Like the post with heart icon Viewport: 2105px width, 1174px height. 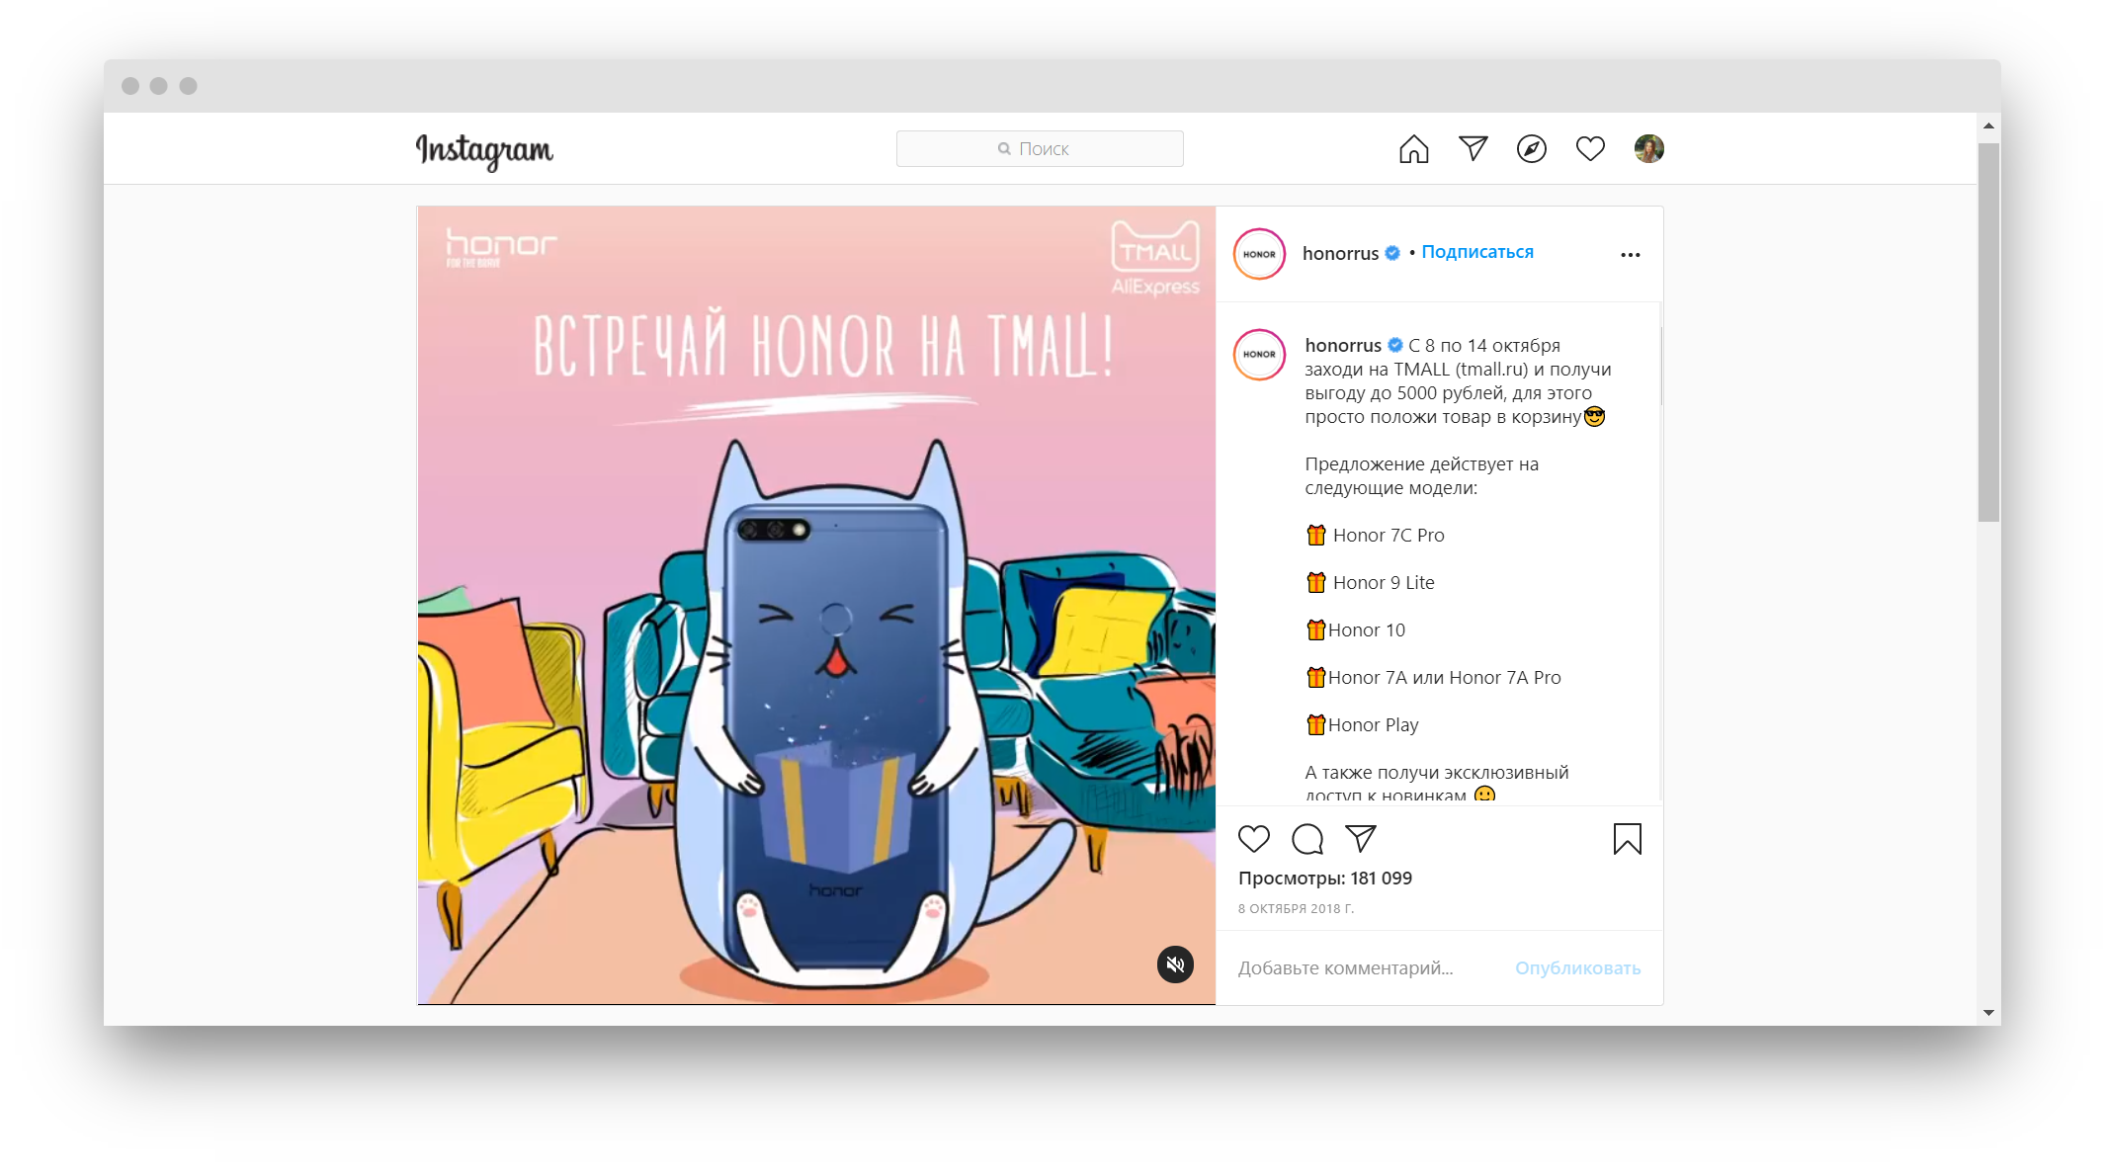1254,839
